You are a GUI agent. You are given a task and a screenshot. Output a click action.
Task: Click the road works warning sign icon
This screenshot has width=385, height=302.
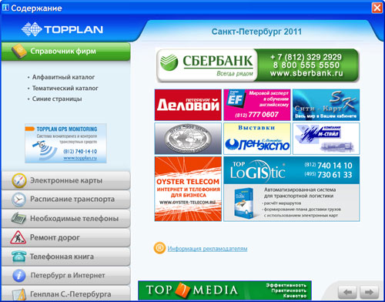coord(18,237)
